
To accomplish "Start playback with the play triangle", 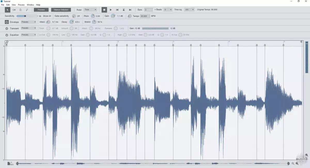I will [x=111, y=10].
